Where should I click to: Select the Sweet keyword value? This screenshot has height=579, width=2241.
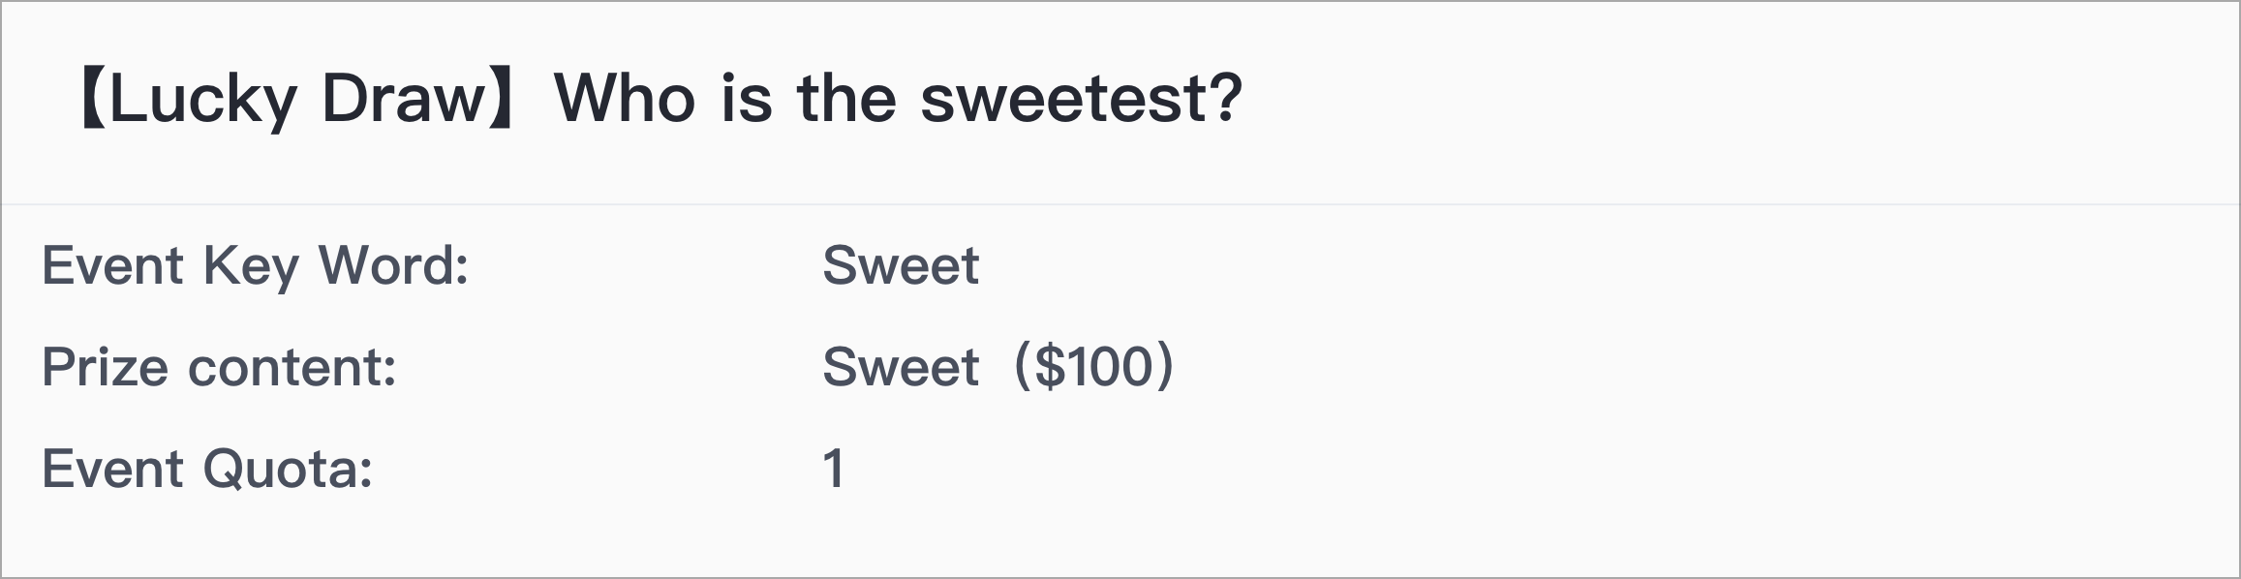click(901, 265)
